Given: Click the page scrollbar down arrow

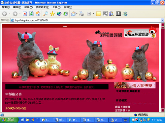Looking at the screenshot, I should pos(163,110).
